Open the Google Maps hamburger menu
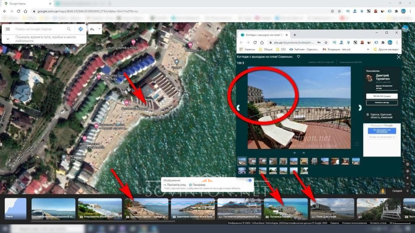The height and width of the screenshot is (233, 415). 7,29
